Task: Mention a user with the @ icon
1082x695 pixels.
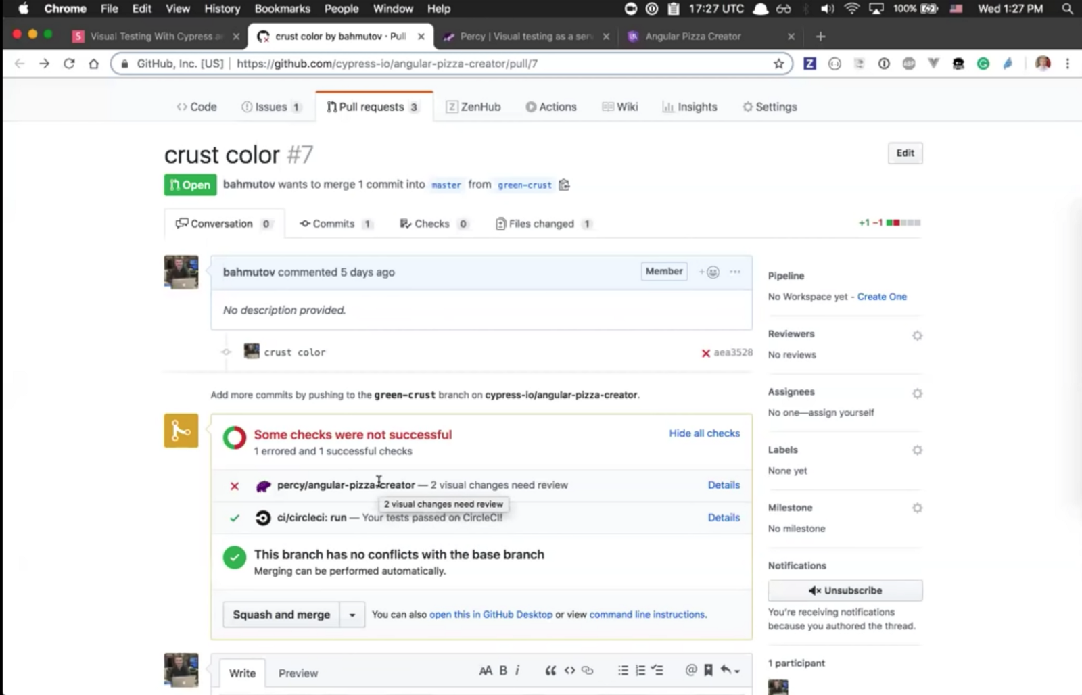Action: click(690, 670)
